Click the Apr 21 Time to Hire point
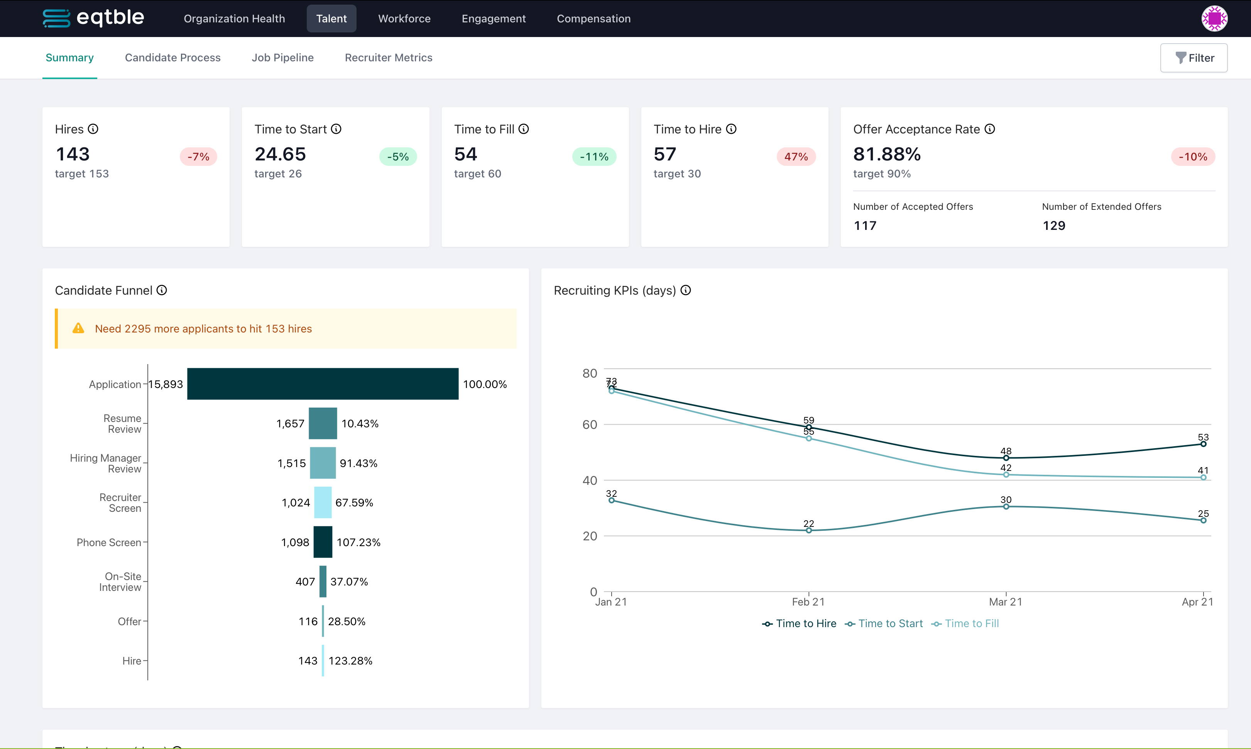Screen dimensions: 1251x749 pyautogui.click(x=1203, y=444)
